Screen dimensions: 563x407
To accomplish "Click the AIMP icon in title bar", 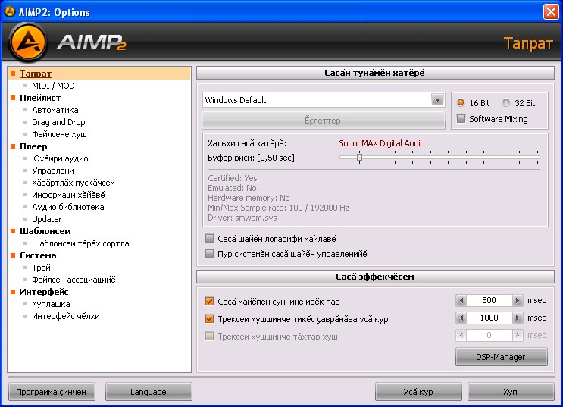I will point(9,11).
